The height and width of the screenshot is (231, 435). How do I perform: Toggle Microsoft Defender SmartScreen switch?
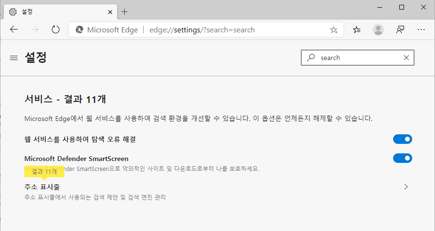click(403, 158)
